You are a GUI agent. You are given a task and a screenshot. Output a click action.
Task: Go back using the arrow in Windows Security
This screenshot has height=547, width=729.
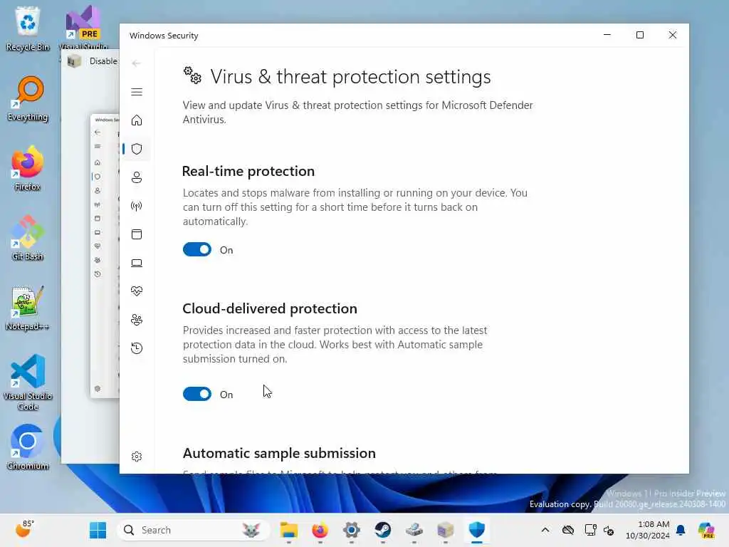(136, 63)
